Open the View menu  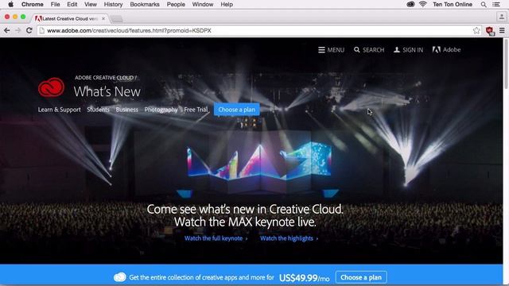coord(91,4)
